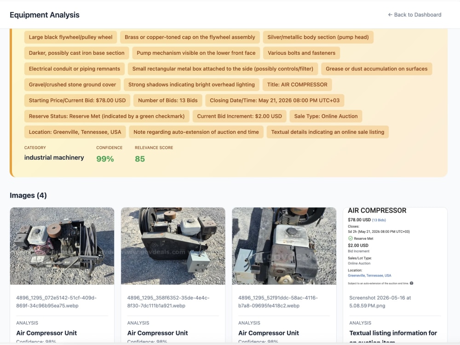This screenshot has width=460, height=345.
Task: Click 'Screenshot 2026-05-16 at 5.08.59 PM.png' filename
Action: (380, 302)
